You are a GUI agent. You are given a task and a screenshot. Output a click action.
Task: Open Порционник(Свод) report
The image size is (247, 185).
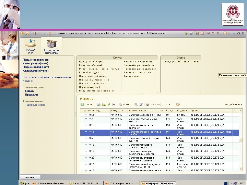click(90, 87)
